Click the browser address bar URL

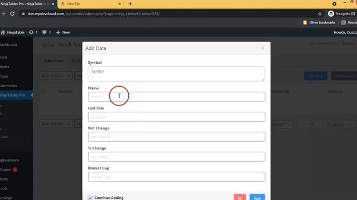pyautogui.click(x=94, y=14)
